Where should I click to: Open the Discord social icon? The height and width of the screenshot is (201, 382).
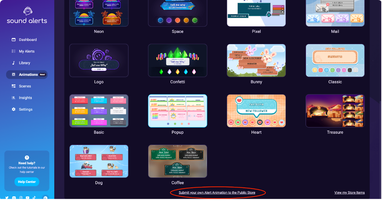click(14, 198)
